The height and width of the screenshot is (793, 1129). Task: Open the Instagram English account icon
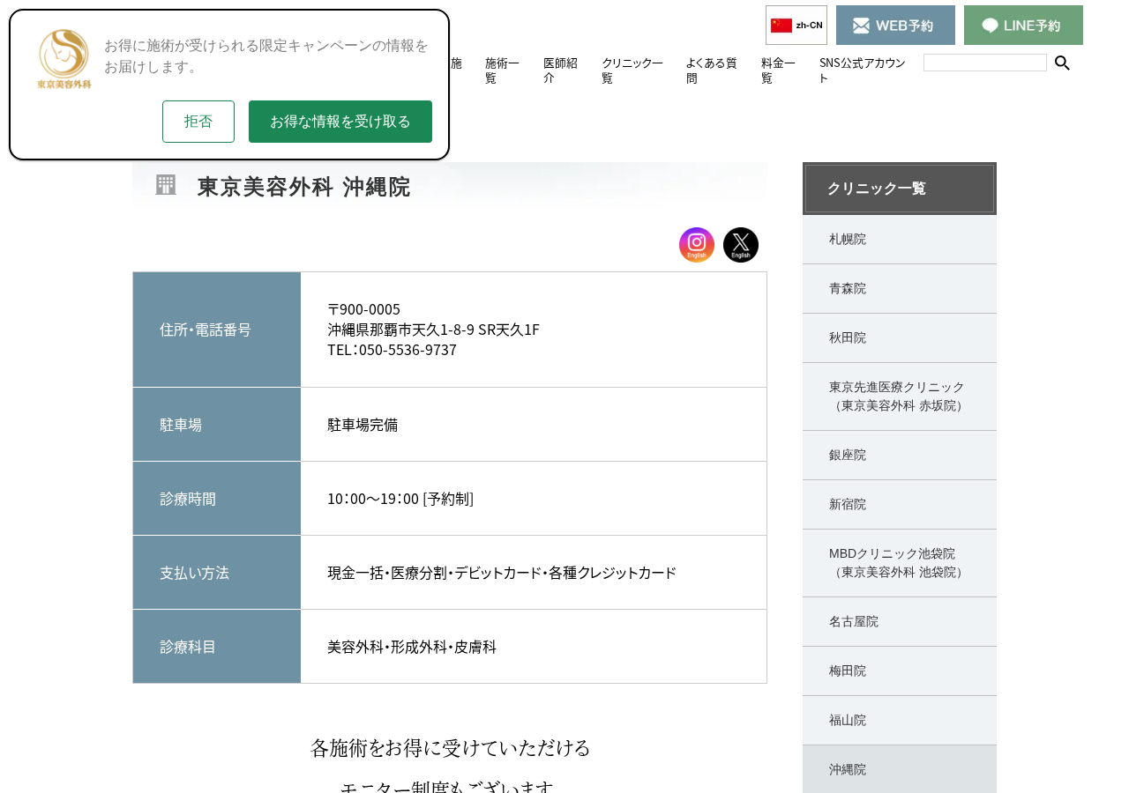coord(697,245)
